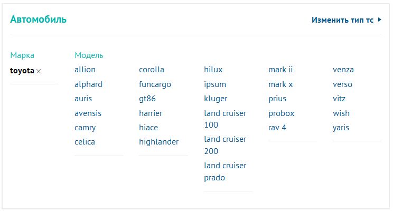Choose the alphard model
This screenshot has width=393, height=212.
click(x=88, y=84)
